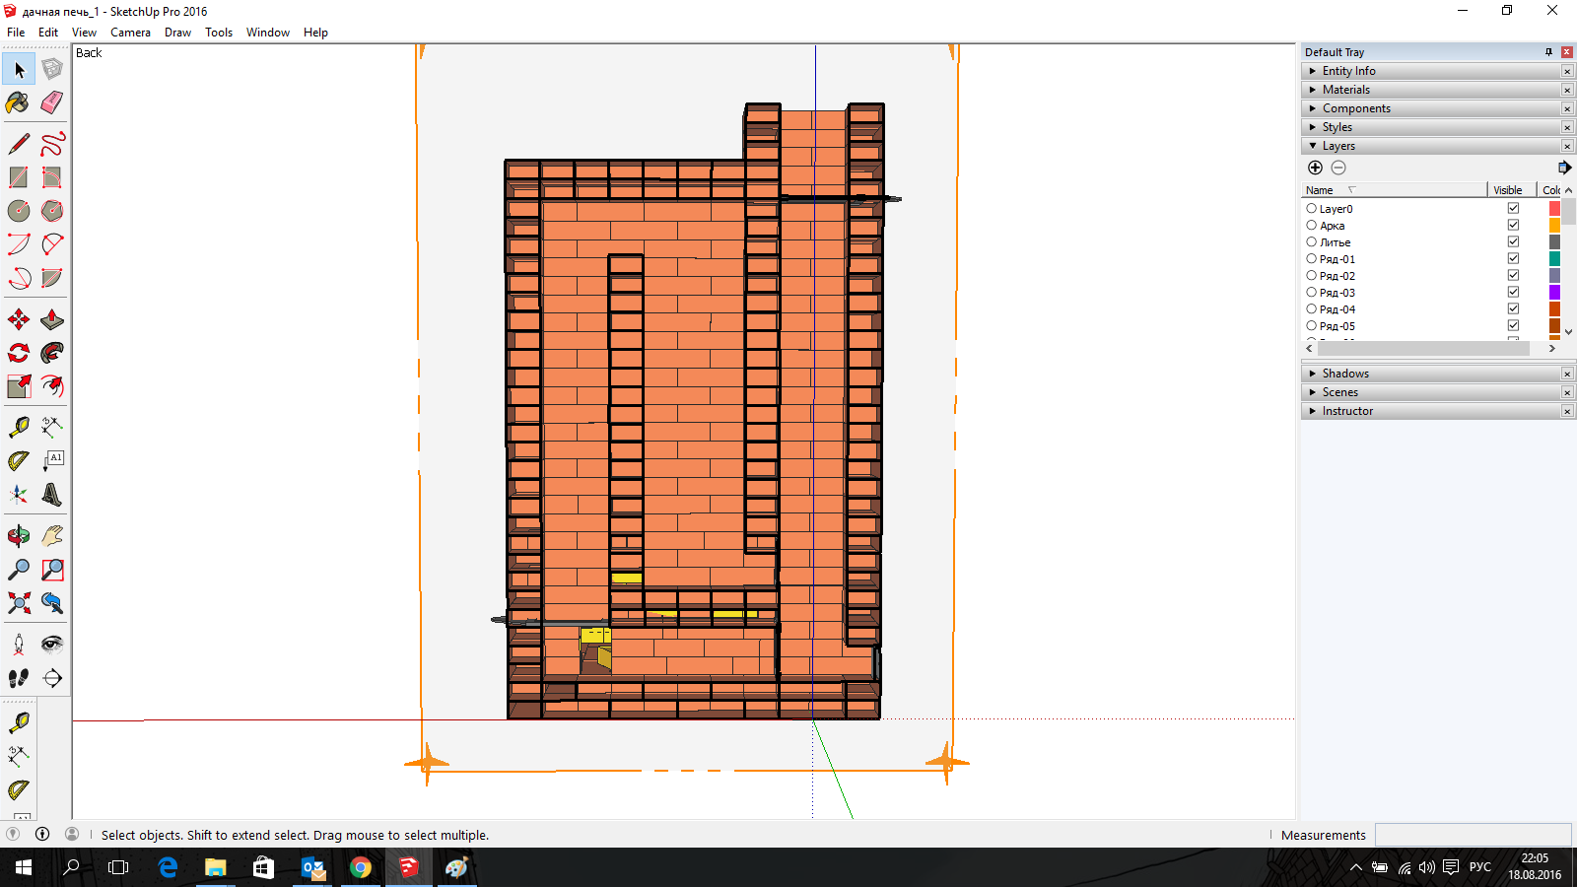1577x887 pixels.
Task: Activate the Push/Pull tool
Action: [x=52, y=319]
